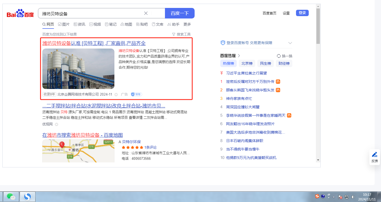
Task: Switch to the 财经榜 tab
Action: 284,63
